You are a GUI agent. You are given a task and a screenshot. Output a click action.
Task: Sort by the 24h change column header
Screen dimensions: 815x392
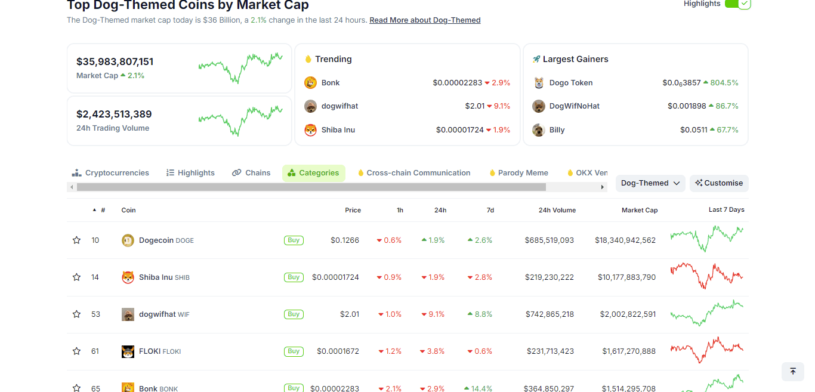pos(440,210)
